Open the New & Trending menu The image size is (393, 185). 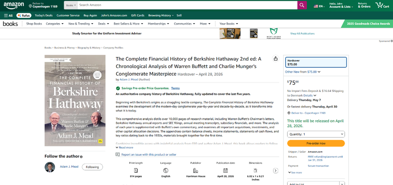coord(81,24)
